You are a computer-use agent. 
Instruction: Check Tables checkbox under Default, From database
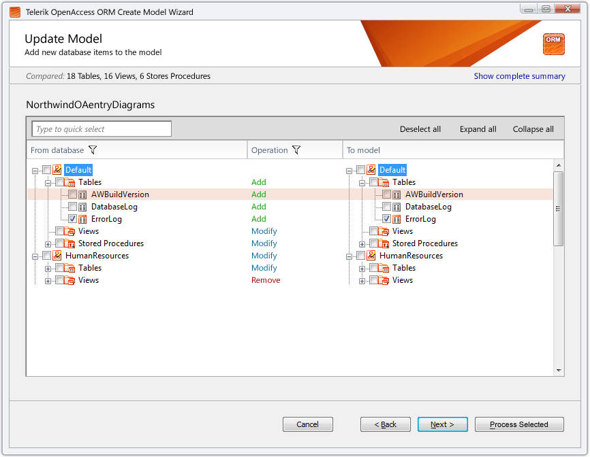click(x=59, y=182)
